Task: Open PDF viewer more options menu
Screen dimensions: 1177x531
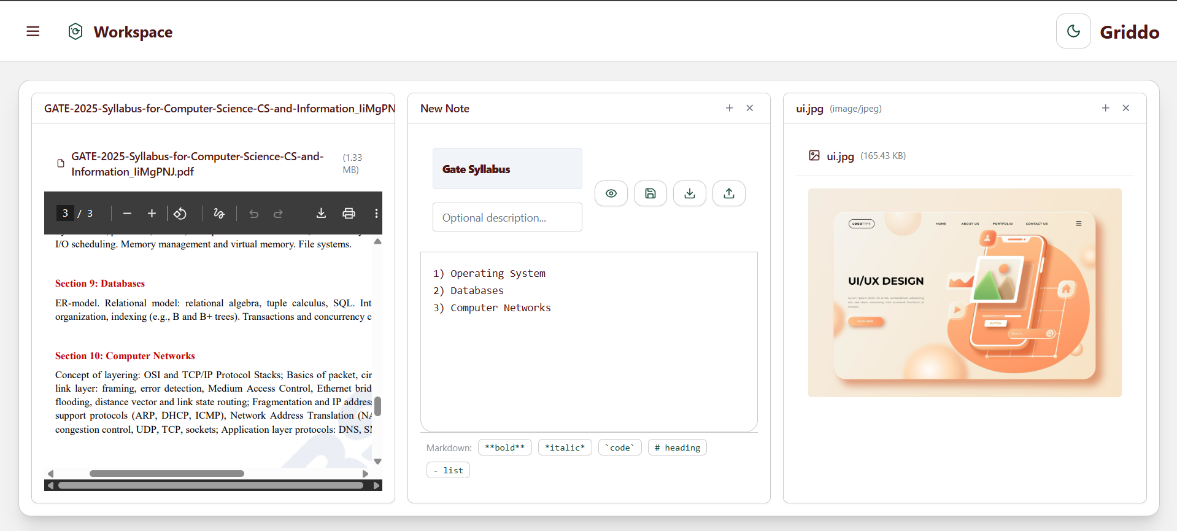Action: (x=376, y=213)
